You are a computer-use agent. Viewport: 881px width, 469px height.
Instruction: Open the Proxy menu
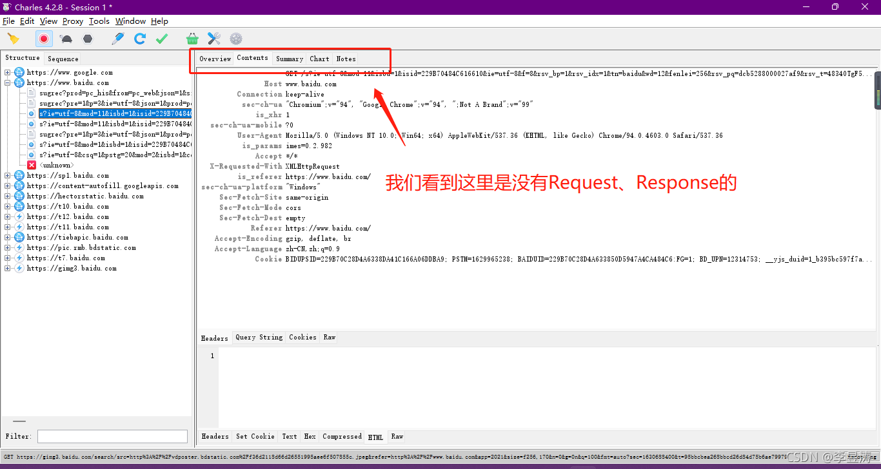(73, 21)
